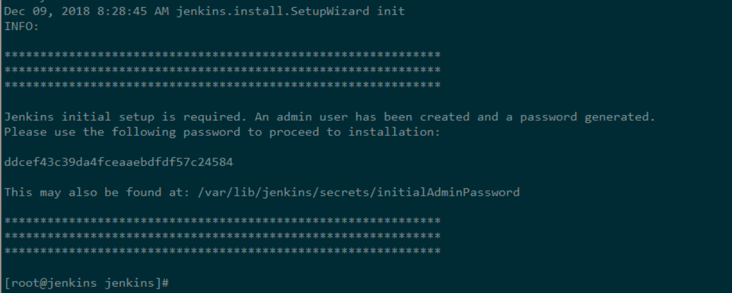Click the asterisk row just below the file path line
This screenshot has height=293, width=732.
pyautogui.click(x=222, y=221)
